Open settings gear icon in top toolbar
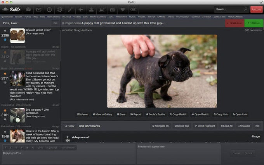 [x=60, y=9]
